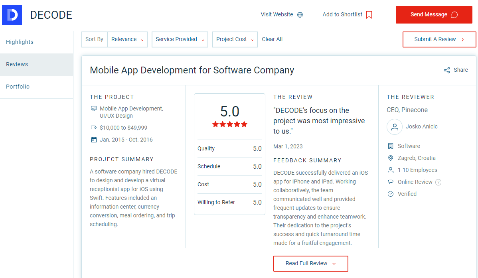Open the Service Provided filter dropdown
The height and width of the screenshot is (278, 478).
point(180,39)
